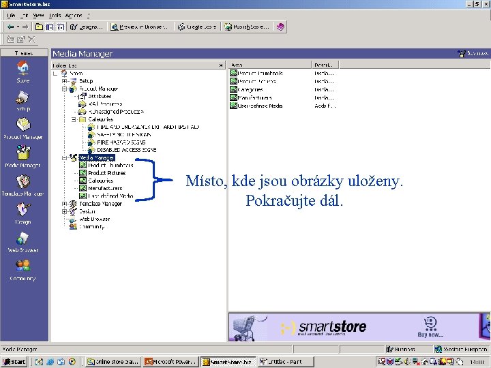Click the Area column header

(x=270, y=65)
